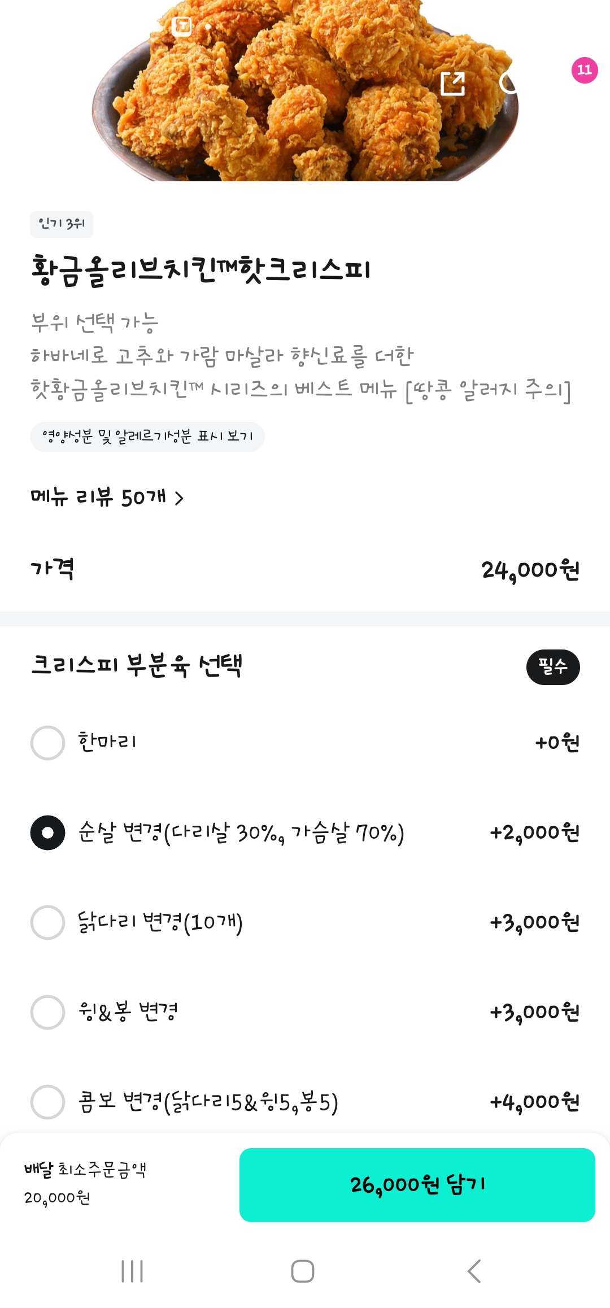View 영양성분 및 알레르기성분 표시 보기
Image resolution: width=610 pixels, height=1308 pixels.
click(x=147, y=437)
